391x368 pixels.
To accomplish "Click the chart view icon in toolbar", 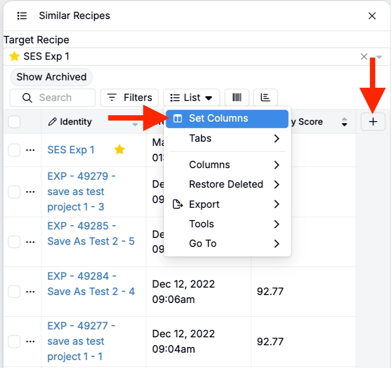I will point(265,98).
